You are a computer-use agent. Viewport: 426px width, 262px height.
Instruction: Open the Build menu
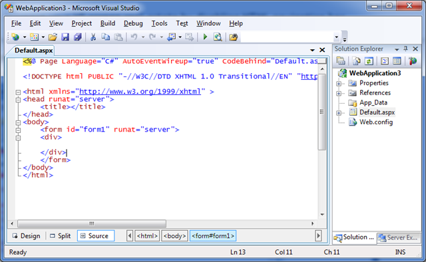click(108, 23)
